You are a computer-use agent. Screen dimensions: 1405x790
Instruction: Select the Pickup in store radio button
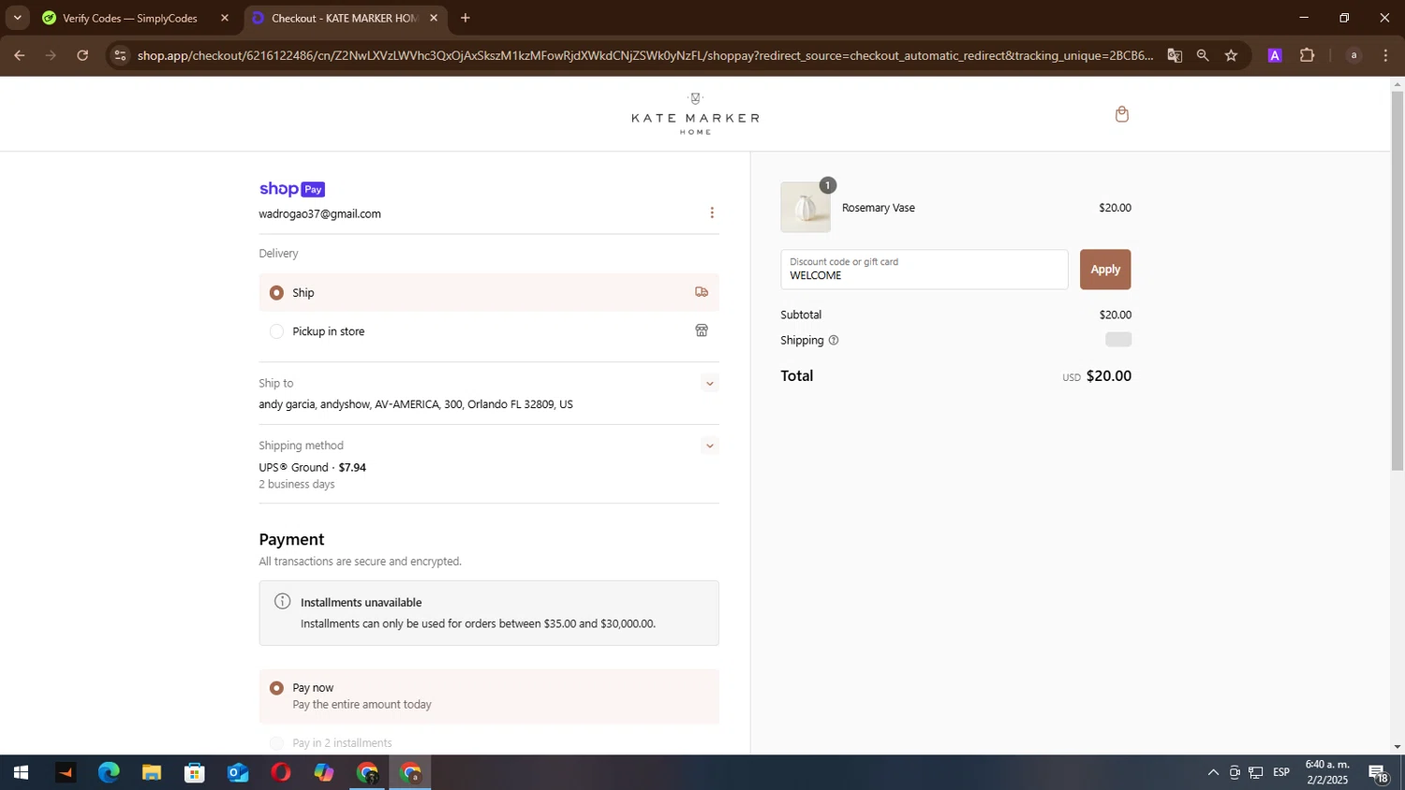tap(276, 331)
